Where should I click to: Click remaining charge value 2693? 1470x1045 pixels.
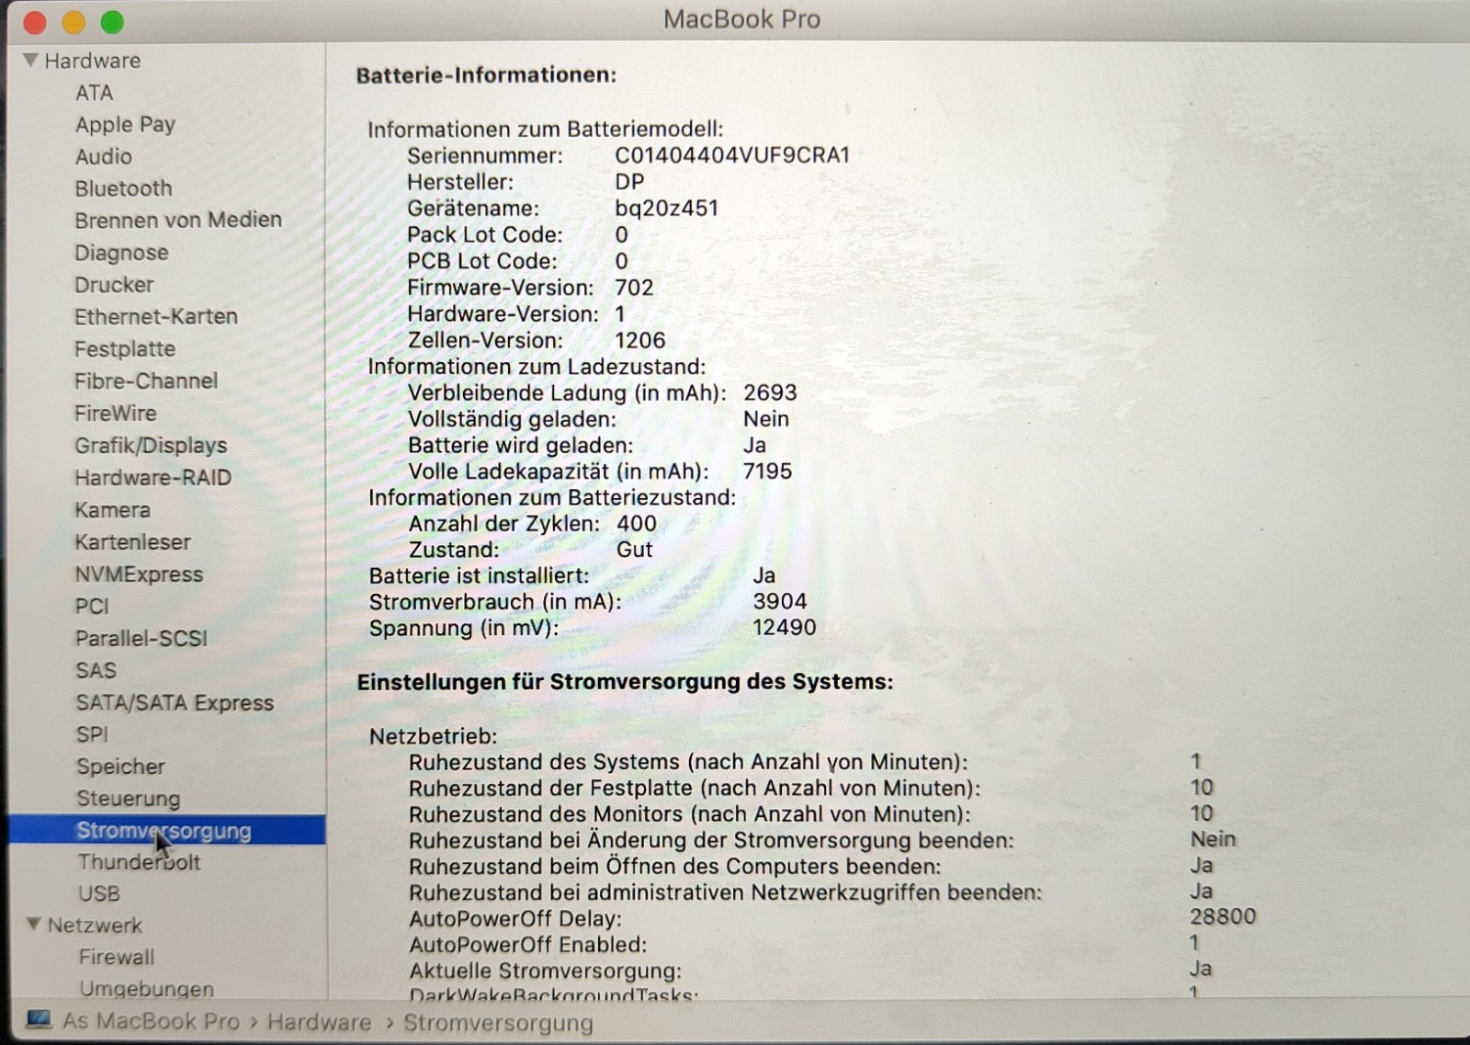770,392
